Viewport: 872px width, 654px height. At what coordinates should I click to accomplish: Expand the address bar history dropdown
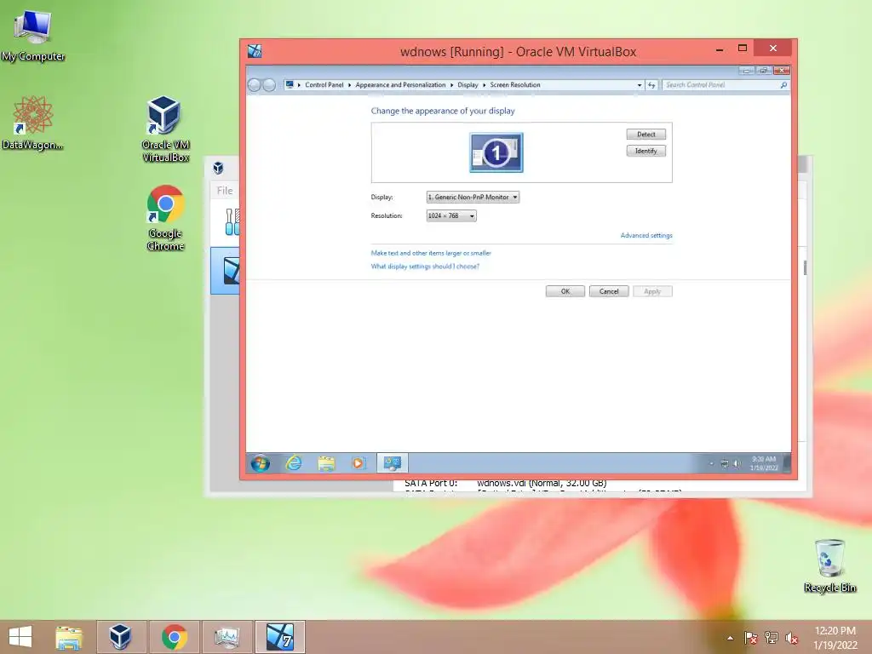point(639,85)
